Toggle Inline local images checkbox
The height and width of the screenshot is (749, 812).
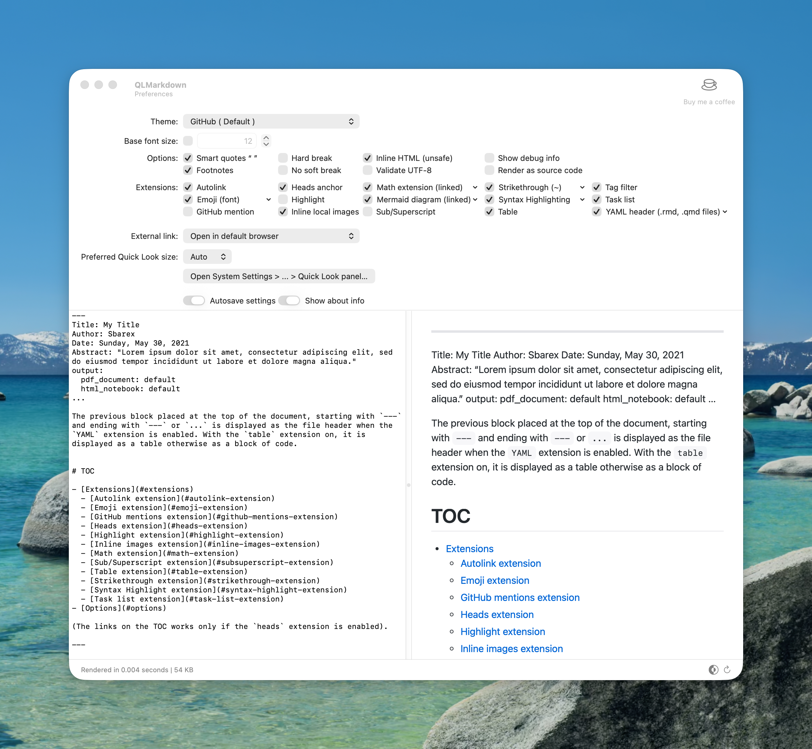click(x=283, y=211)
